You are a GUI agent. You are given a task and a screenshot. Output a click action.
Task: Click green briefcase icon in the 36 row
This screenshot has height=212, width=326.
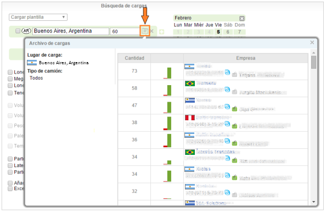[x=234, y=143]
